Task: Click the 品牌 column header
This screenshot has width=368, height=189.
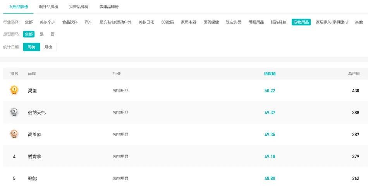Action: click(x=32, y=73)
